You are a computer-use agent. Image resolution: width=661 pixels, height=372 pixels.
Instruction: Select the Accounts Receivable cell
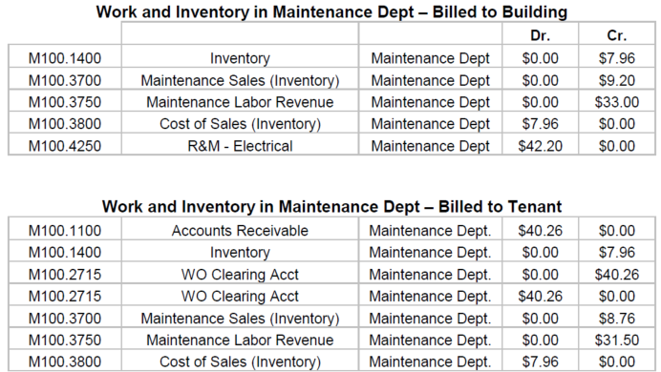coord(240,231)
